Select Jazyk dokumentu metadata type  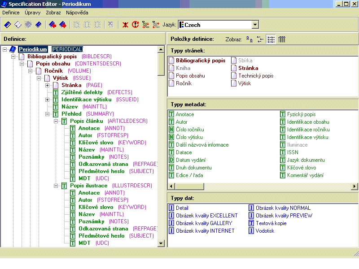(306, 160)
